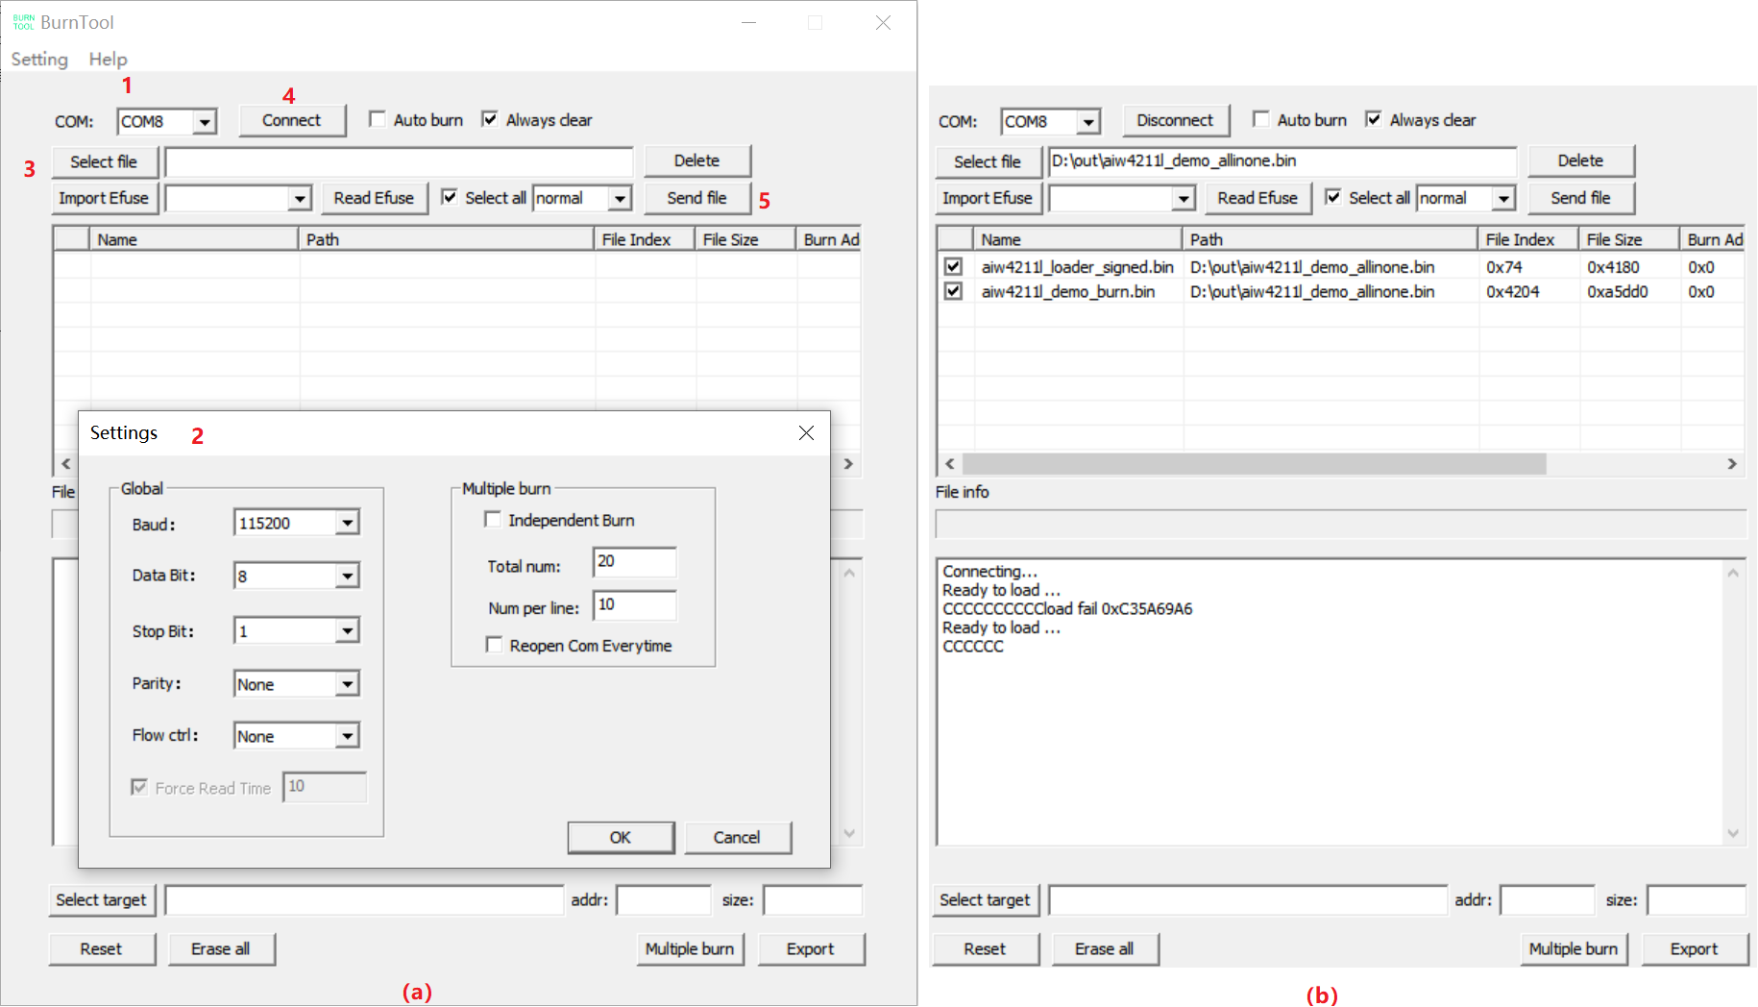The width and height of the screenshot is (1758, 1007).
Task: Open the Help menu
Action: [x=108, y=60]
